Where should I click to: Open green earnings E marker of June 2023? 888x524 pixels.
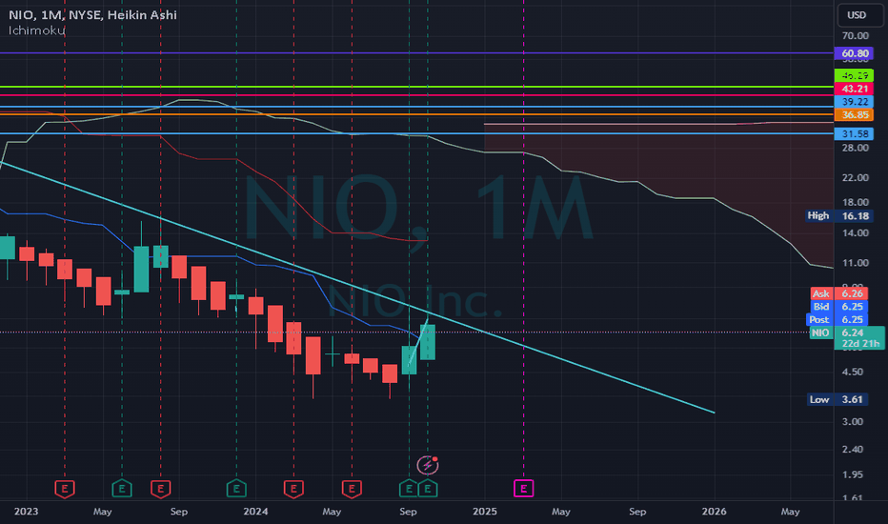(122, 489)
